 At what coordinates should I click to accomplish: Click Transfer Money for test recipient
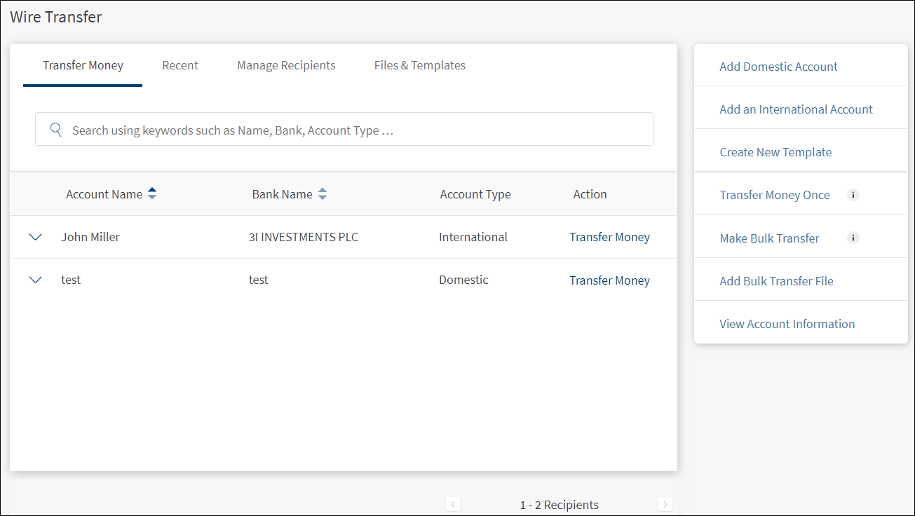609,280
